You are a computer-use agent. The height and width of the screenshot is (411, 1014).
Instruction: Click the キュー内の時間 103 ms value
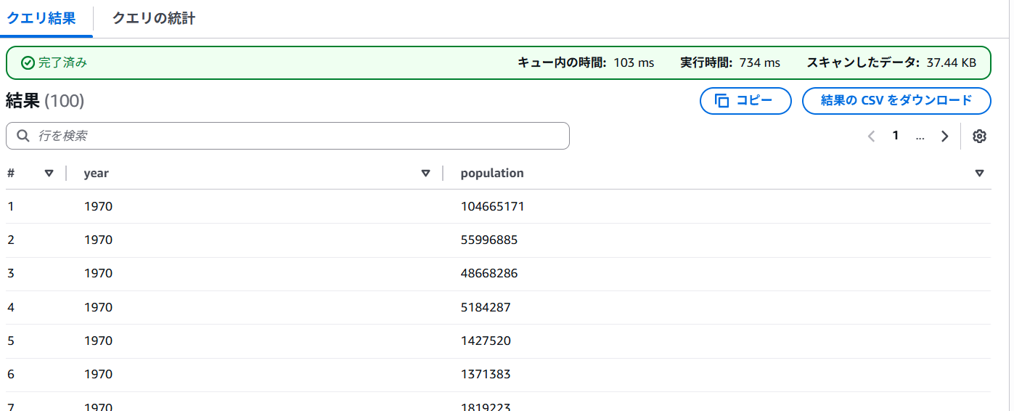[x=634, y=62]
